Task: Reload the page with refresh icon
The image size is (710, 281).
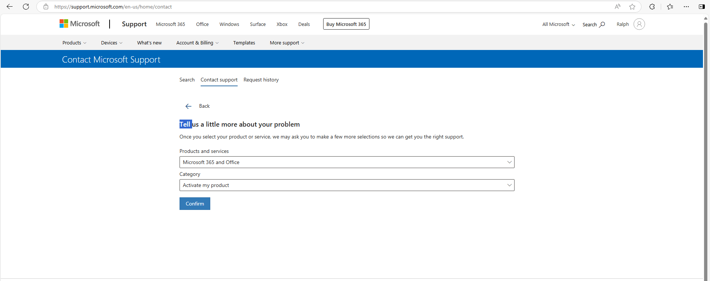Action: pyautogui.click(x=26, y=7)
